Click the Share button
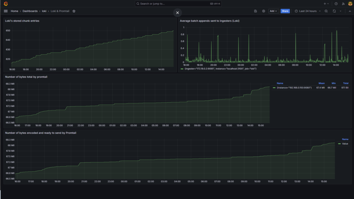Image resolution: width=354 pixels, height=199 pixels. [285, 11]
